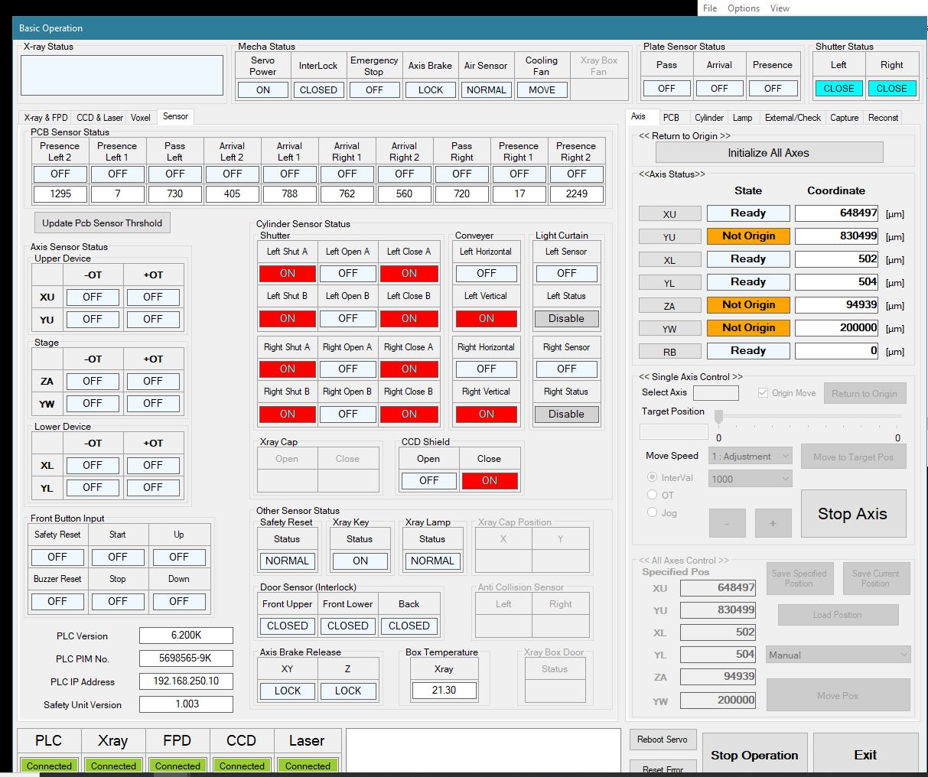Open the Manual mode dropdown
This screenshot has height=777, width=928.
pos(838,655)
